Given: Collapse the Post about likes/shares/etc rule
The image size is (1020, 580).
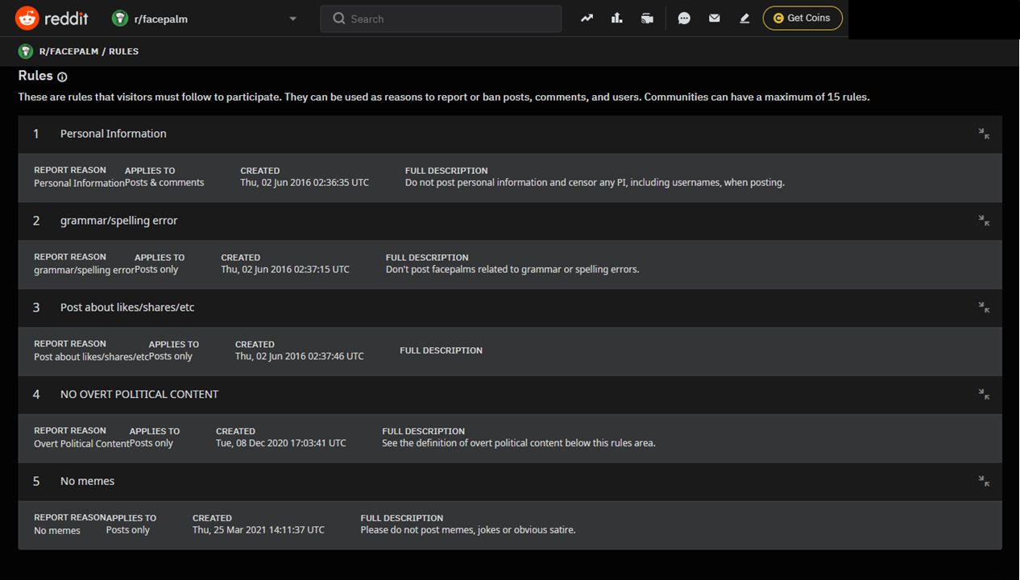Looking at the screenshot, I should 984,308.
